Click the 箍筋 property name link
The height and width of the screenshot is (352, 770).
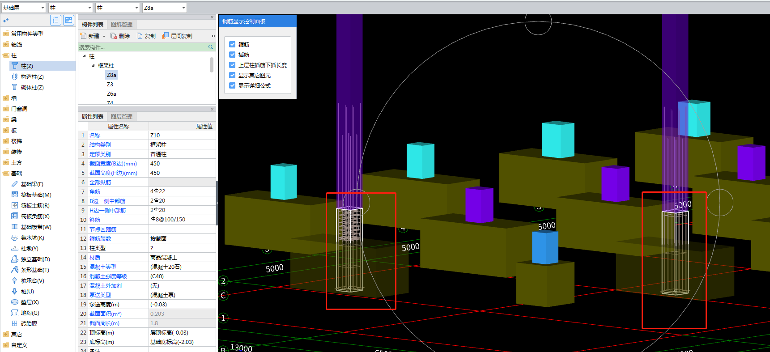tap(95, 220)
